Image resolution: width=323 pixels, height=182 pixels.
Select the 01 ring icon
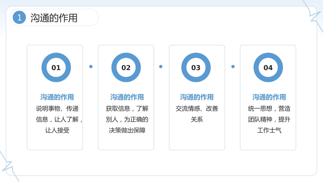[x=56, y=67]
